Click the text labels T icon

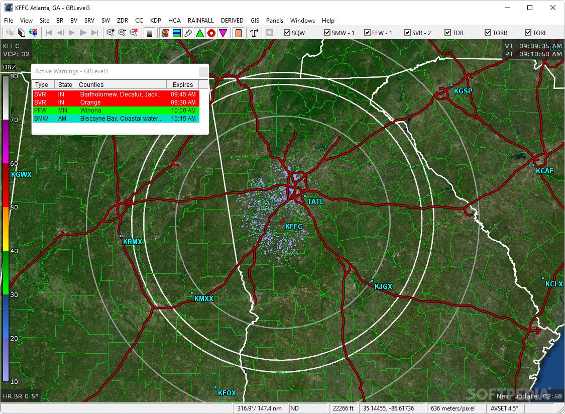254,33
